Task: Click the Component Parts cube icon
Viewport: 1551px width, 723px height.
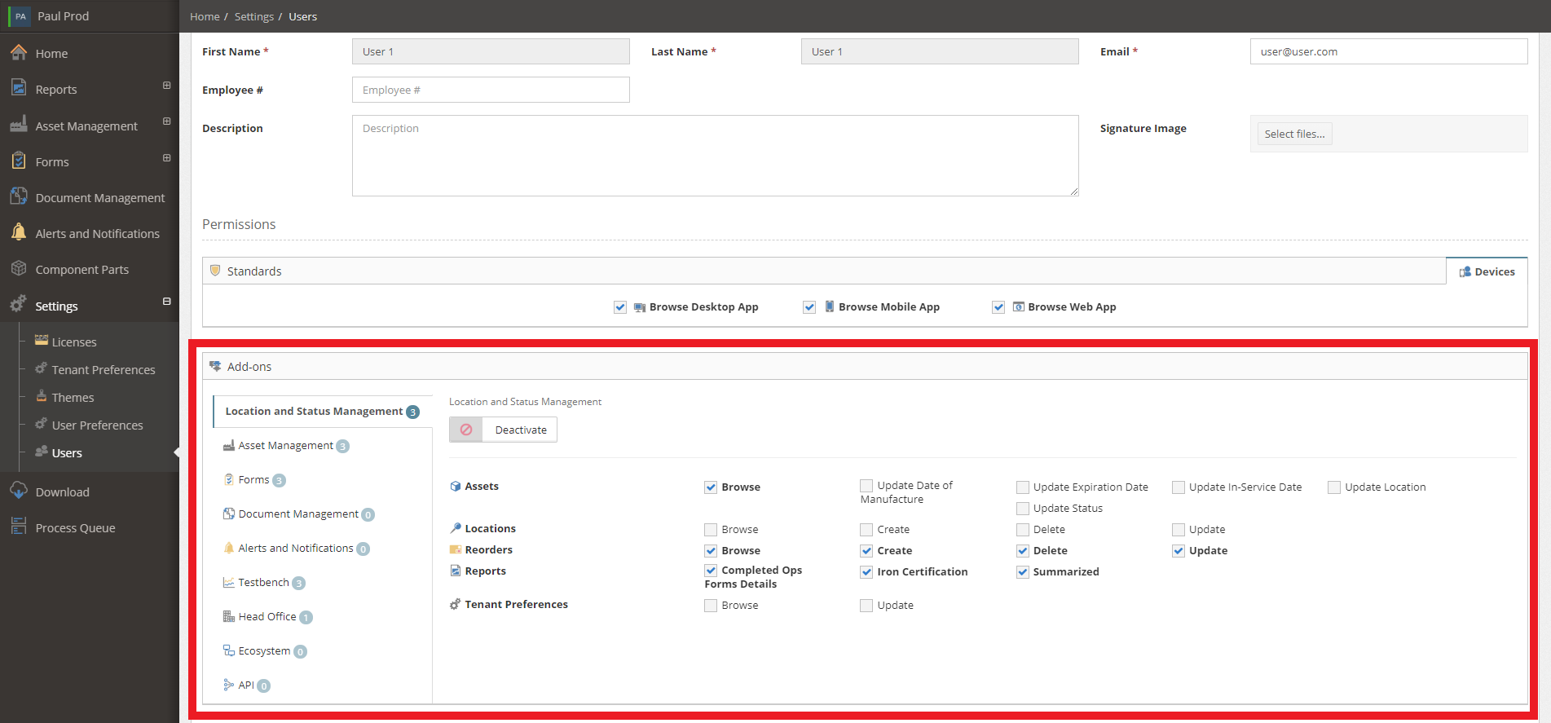Action: click(x=18, y=268)
